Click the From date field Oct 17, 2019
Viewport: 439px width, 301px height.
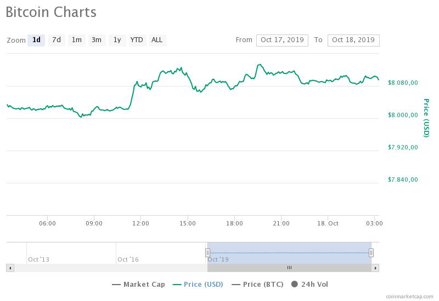282,40
